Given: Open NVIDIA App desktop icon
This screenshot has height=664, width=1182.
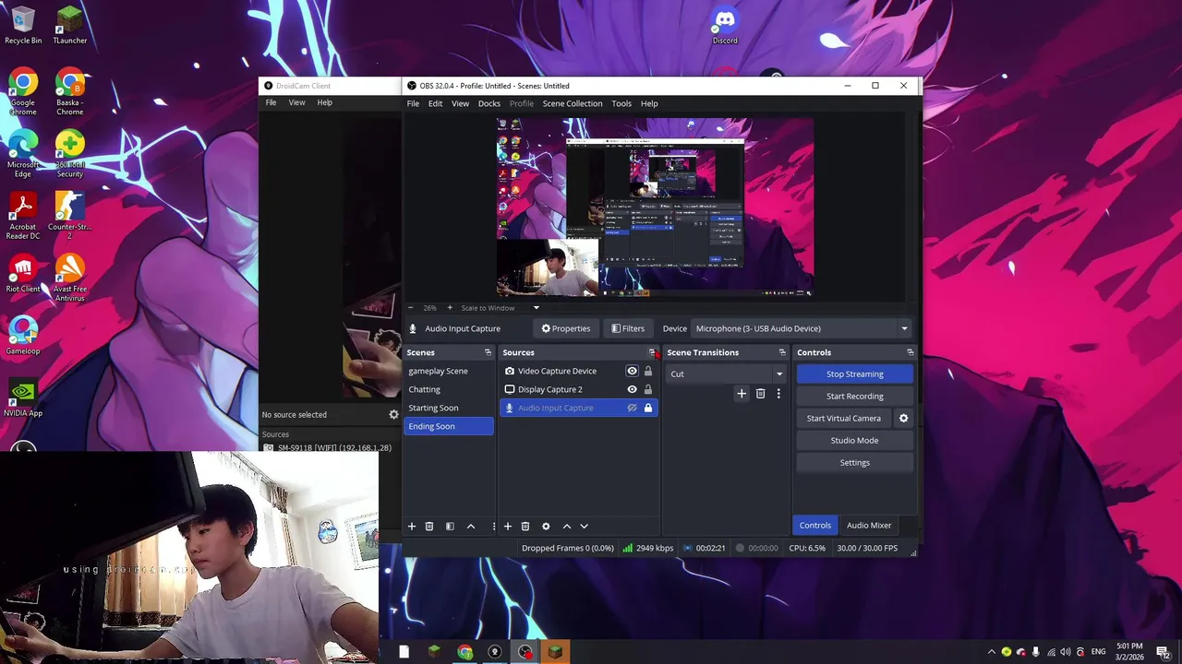Looking at the screenshot, I should 23,398.
